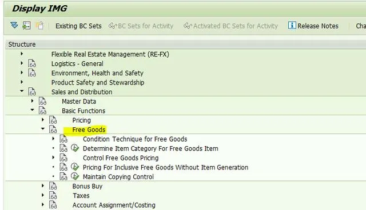Select the highlighted Free Goods item

[89, 130]
